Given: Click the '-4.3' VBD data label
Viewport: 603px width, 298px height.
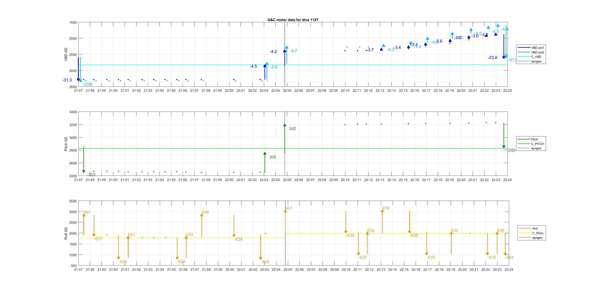Looking at the screenshot, I should click(x=390, y=50).
